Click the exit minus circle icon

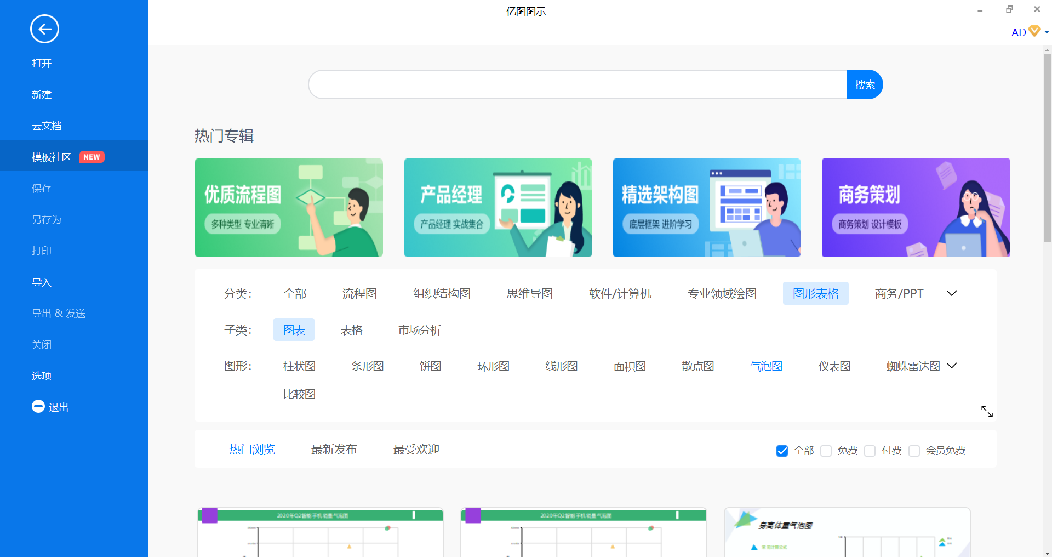click(x=38, y=406)
